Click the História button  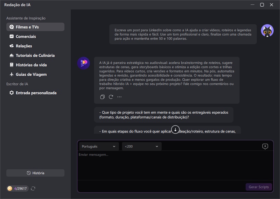(x=35, y=173)
